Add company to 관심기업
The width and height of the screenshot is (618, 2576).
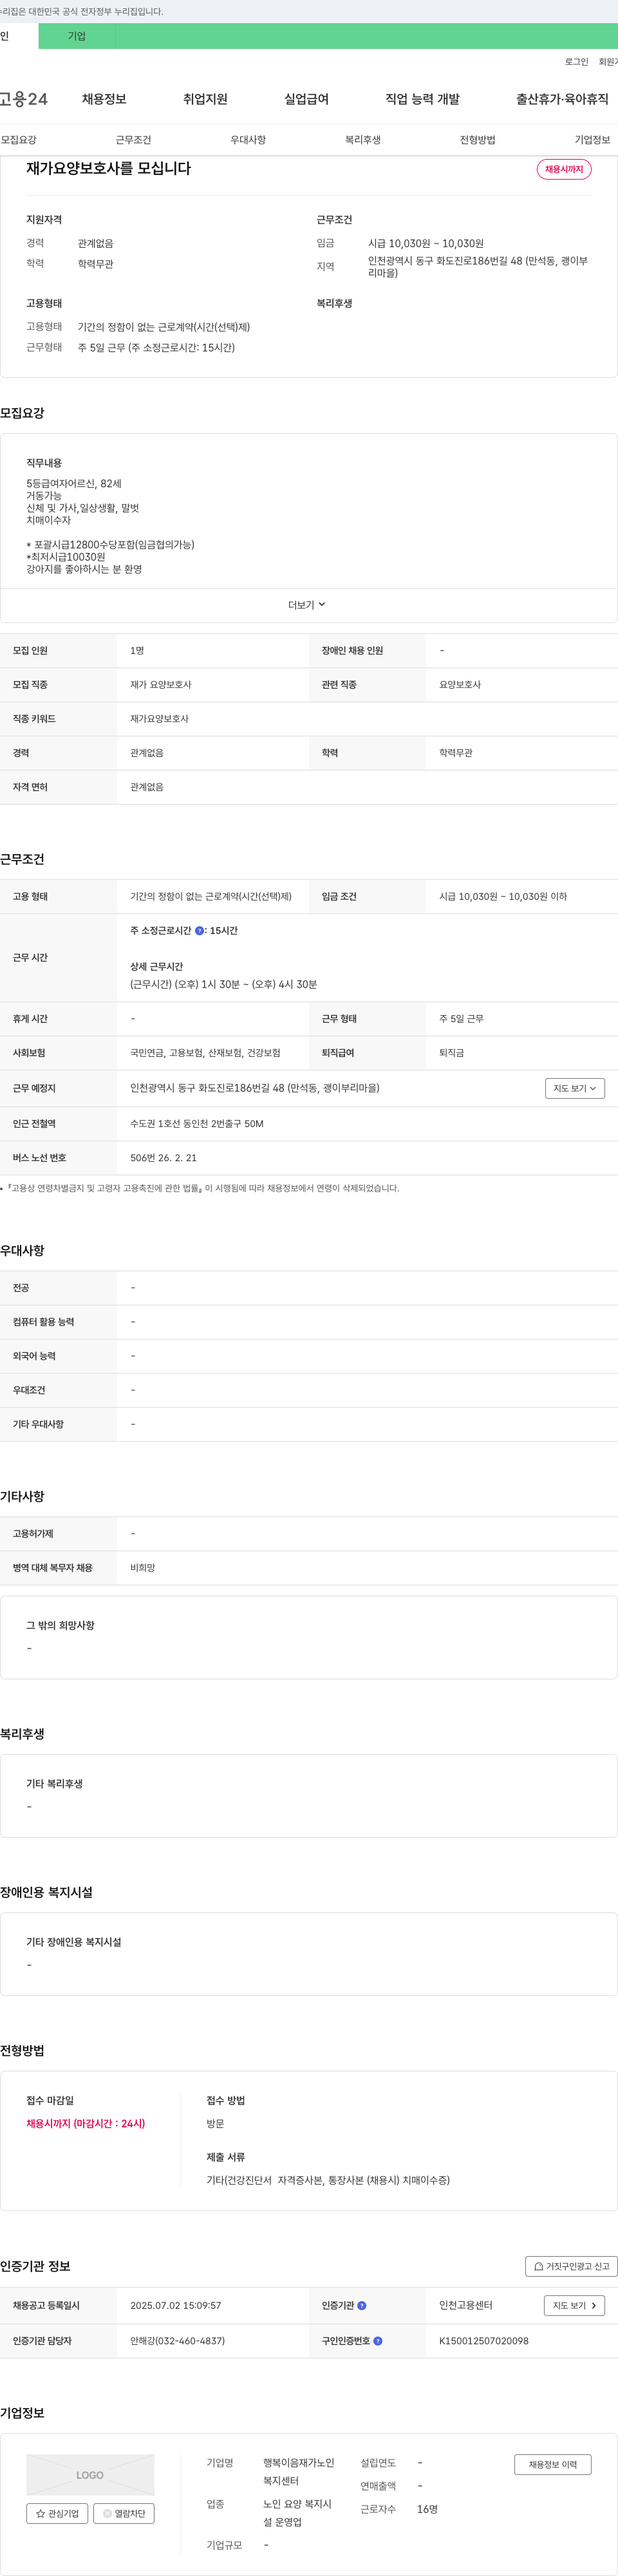(x=57, y=2513)
